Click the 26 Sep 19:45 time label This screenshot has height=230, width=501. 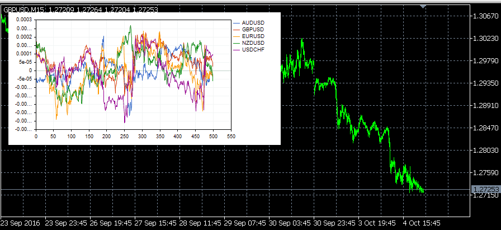pos(111,223)
